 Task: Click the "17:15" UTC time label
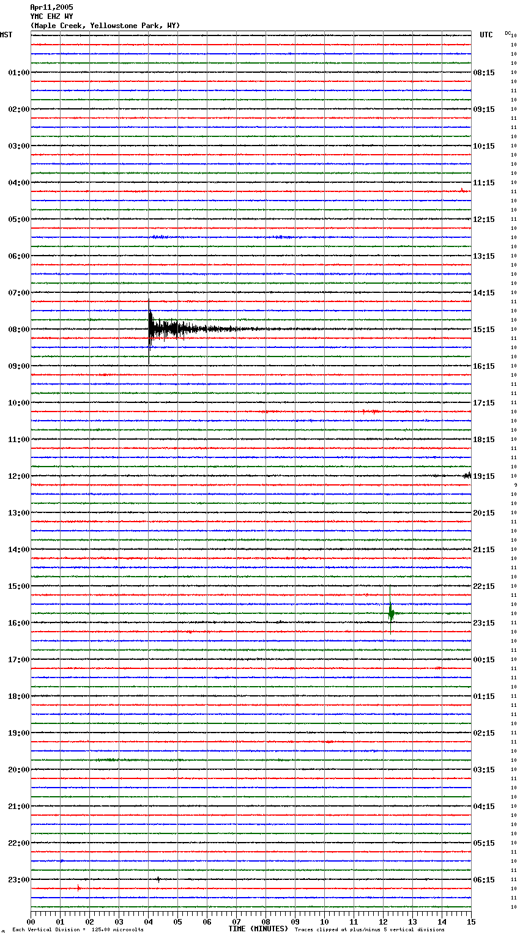(x=484, y=403)
